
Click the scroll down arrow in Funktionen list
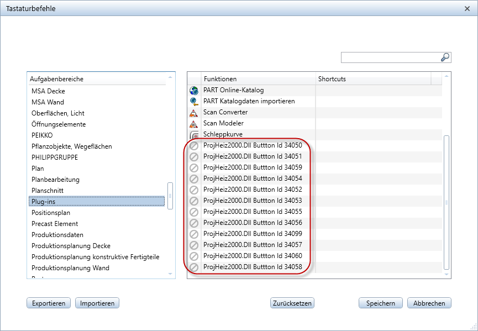point(447,274)
